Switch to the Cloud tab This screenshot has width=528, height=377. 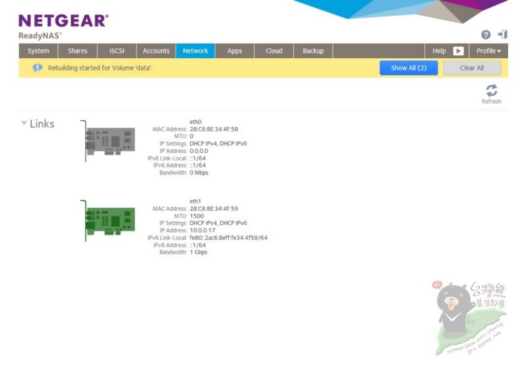point(274,51)
